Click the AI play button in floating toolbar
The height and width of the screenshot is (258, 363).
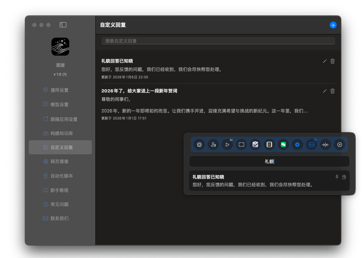point(227,144)
